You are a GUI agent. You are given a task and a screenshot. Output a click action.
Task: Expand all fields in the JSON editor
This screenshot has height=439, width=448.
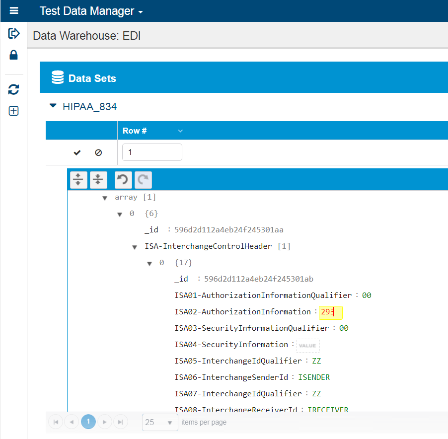point(78,180)
